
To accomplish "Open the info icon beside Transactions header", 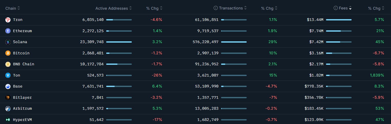I will tap(216, 8).
